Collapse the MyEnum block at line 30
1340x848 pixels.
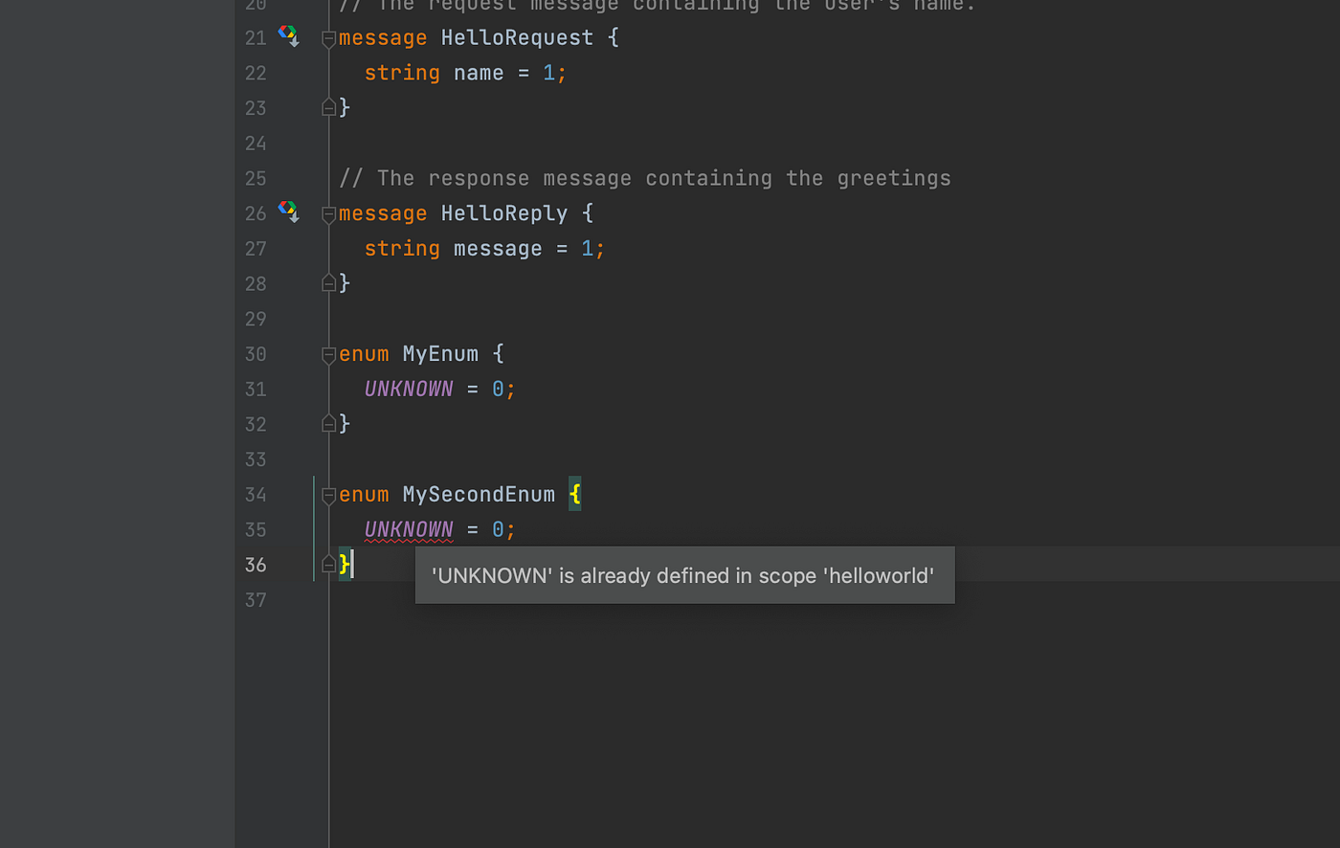pos(328,356)
